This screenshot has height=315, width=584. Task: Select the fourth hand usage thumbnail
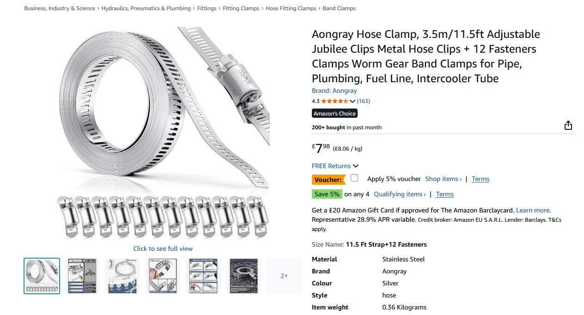coord(163,276)
